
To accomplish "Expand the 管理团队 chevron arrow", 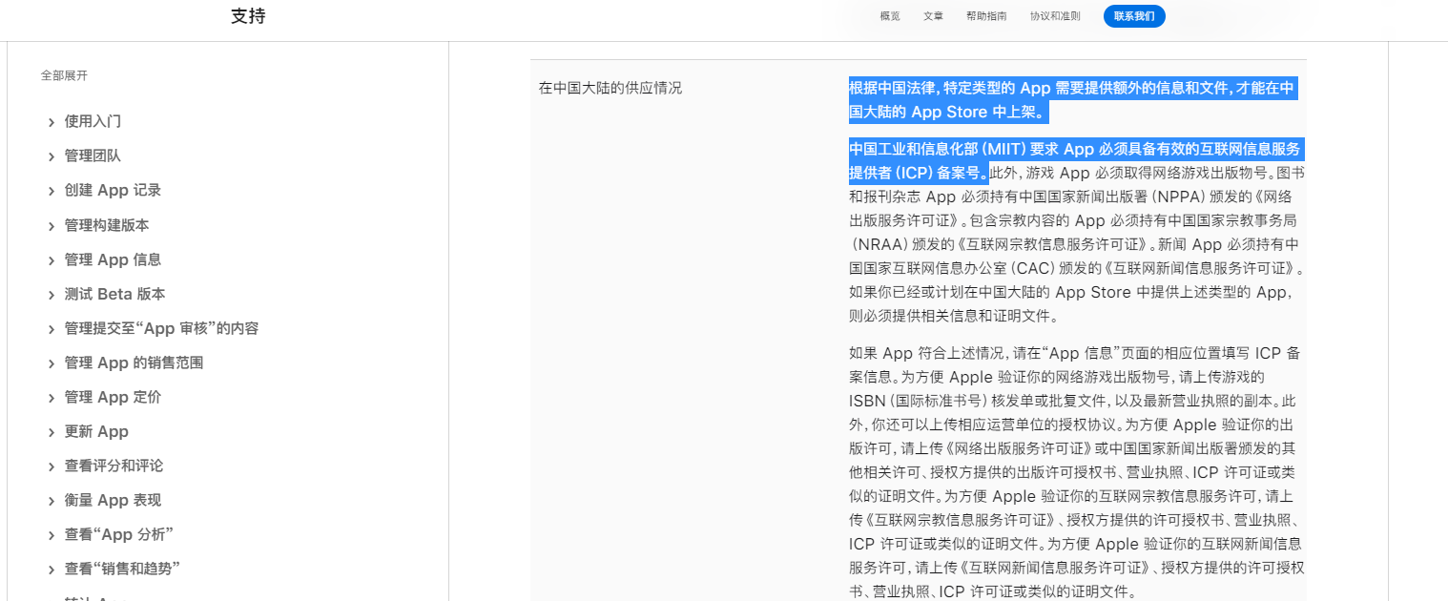I will click(52, 156).
